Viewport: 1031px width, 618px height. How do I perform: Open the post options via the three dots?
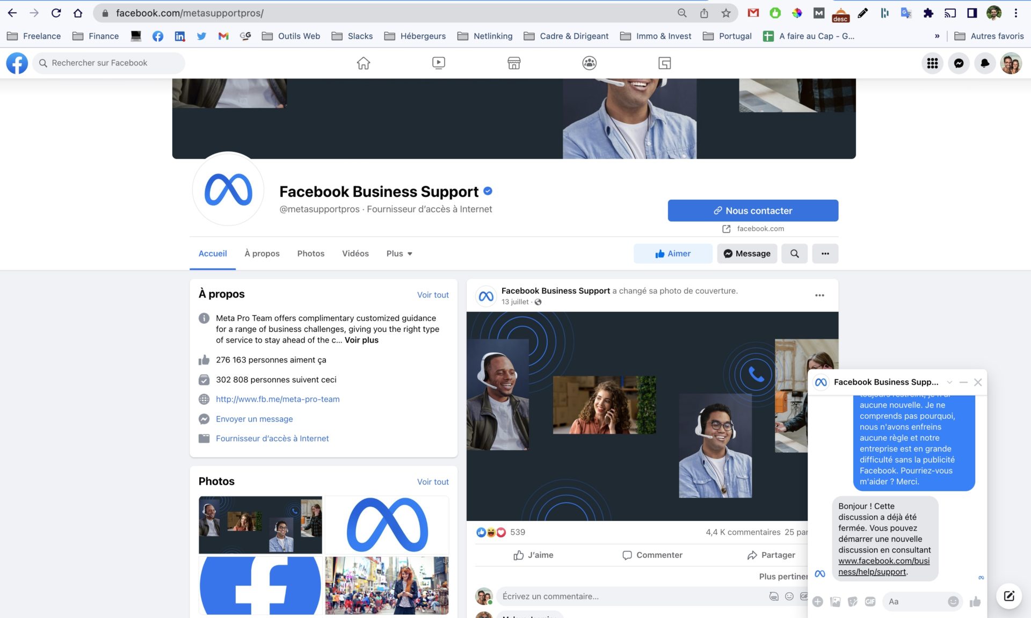(819, 295)
